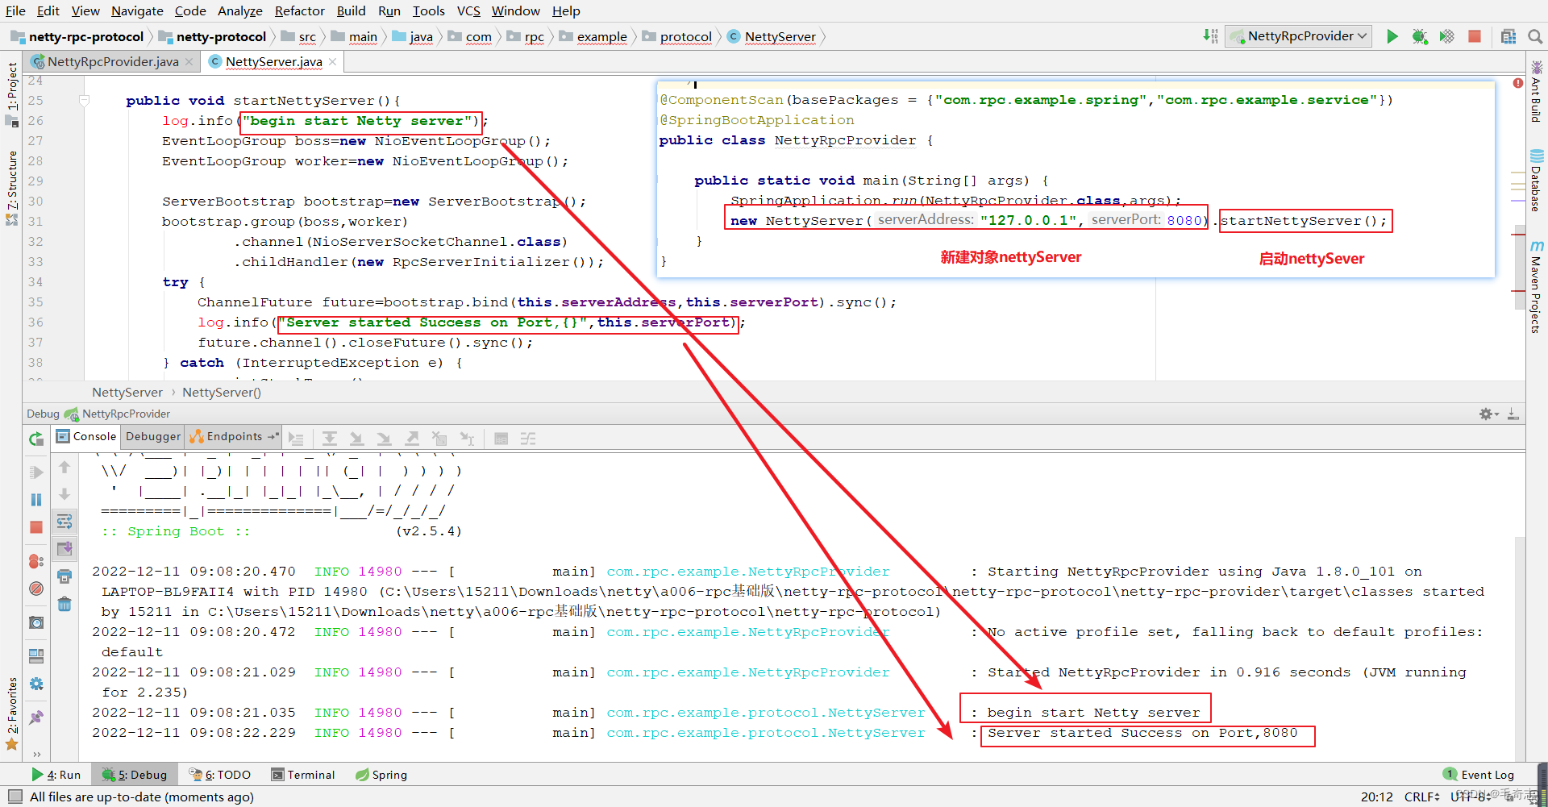Open the Analyze menu
Screen dimensions: 1548x807
pos(240,10)
